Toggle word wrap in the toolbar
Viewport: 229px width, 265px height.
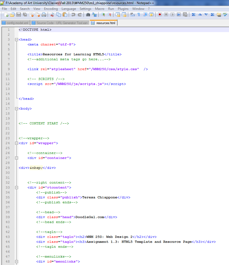(132, 15)
